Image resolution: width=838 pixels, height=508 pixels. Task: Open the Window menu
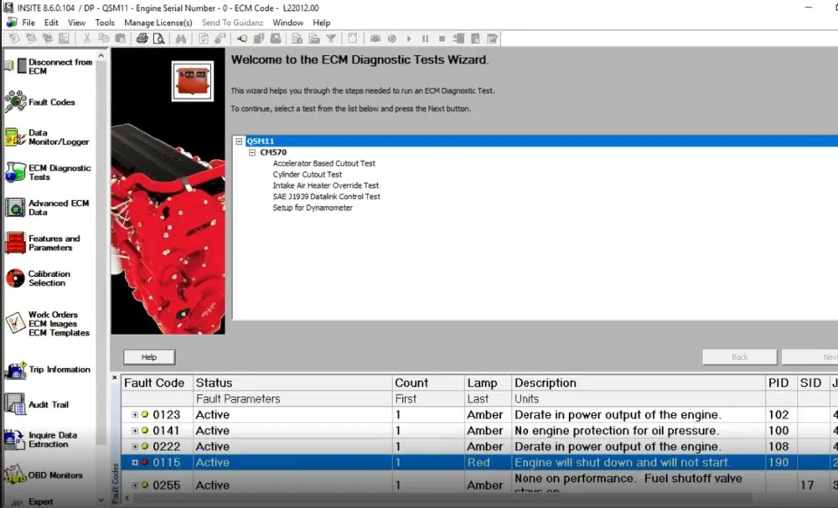click(x=288, y=23)
